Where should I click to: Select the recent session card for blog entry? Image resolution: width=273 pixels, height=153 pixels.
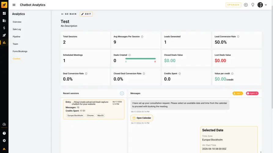tap(94, 110)
